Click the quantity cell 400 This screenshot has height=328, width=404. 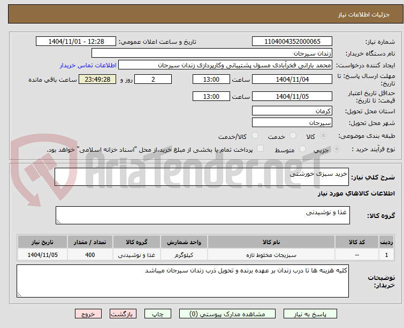pyautogui.click(x=90, y=255)
